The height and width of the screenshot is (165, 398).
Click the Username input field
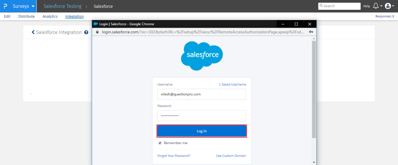[x=202, y=94]
